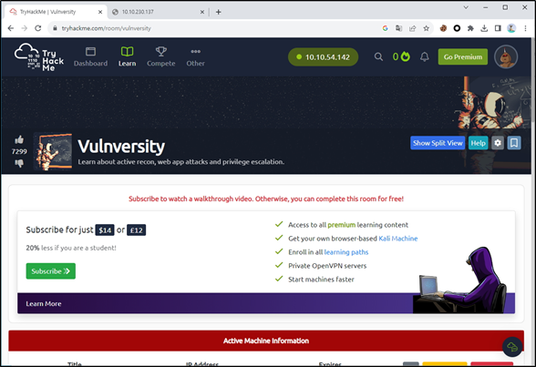
Task: Click the Chrome profile avatar
Action: [511, 28]
